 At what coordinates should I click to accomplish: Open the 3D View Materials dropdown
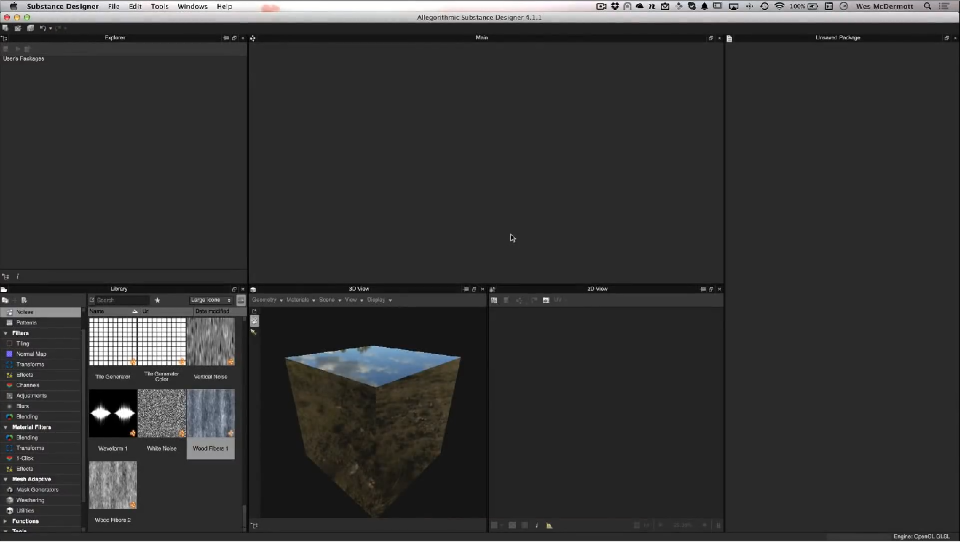click(x=300, y=300)
